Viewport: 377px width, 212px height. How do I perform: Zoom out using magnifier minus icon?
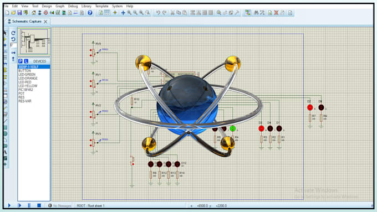[x=135, y=13]
